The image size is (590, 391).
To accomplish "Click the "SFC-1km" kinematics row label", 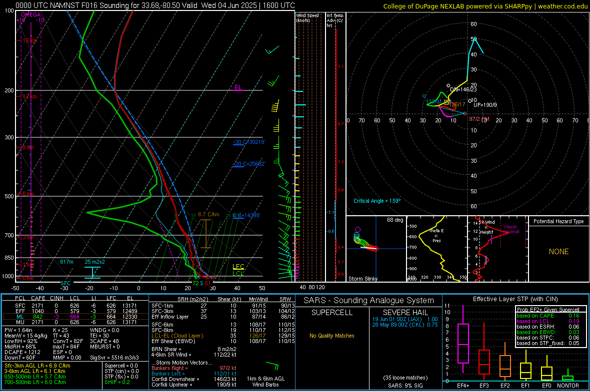I will click(162, 306).
